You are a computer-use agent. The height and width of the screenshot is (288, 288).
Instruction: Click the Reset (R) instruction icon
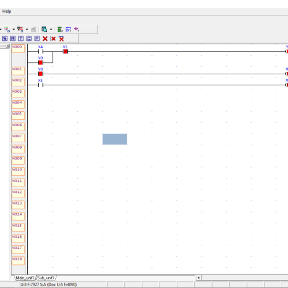tap(13, 39)
